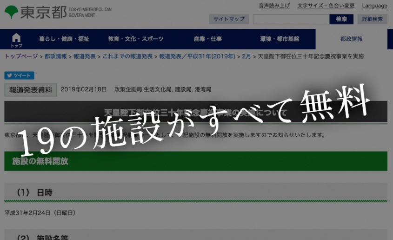The image size is (393, 240).
Task: Open the サイトマップ button
Action: coord(229,19)
